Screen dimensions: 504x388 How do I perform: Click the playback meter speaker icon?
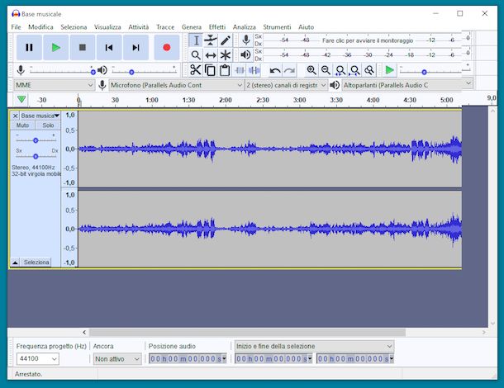[x=246, y=55]
